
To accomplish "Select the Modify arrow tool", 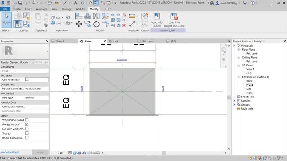I will coord(6,20).
